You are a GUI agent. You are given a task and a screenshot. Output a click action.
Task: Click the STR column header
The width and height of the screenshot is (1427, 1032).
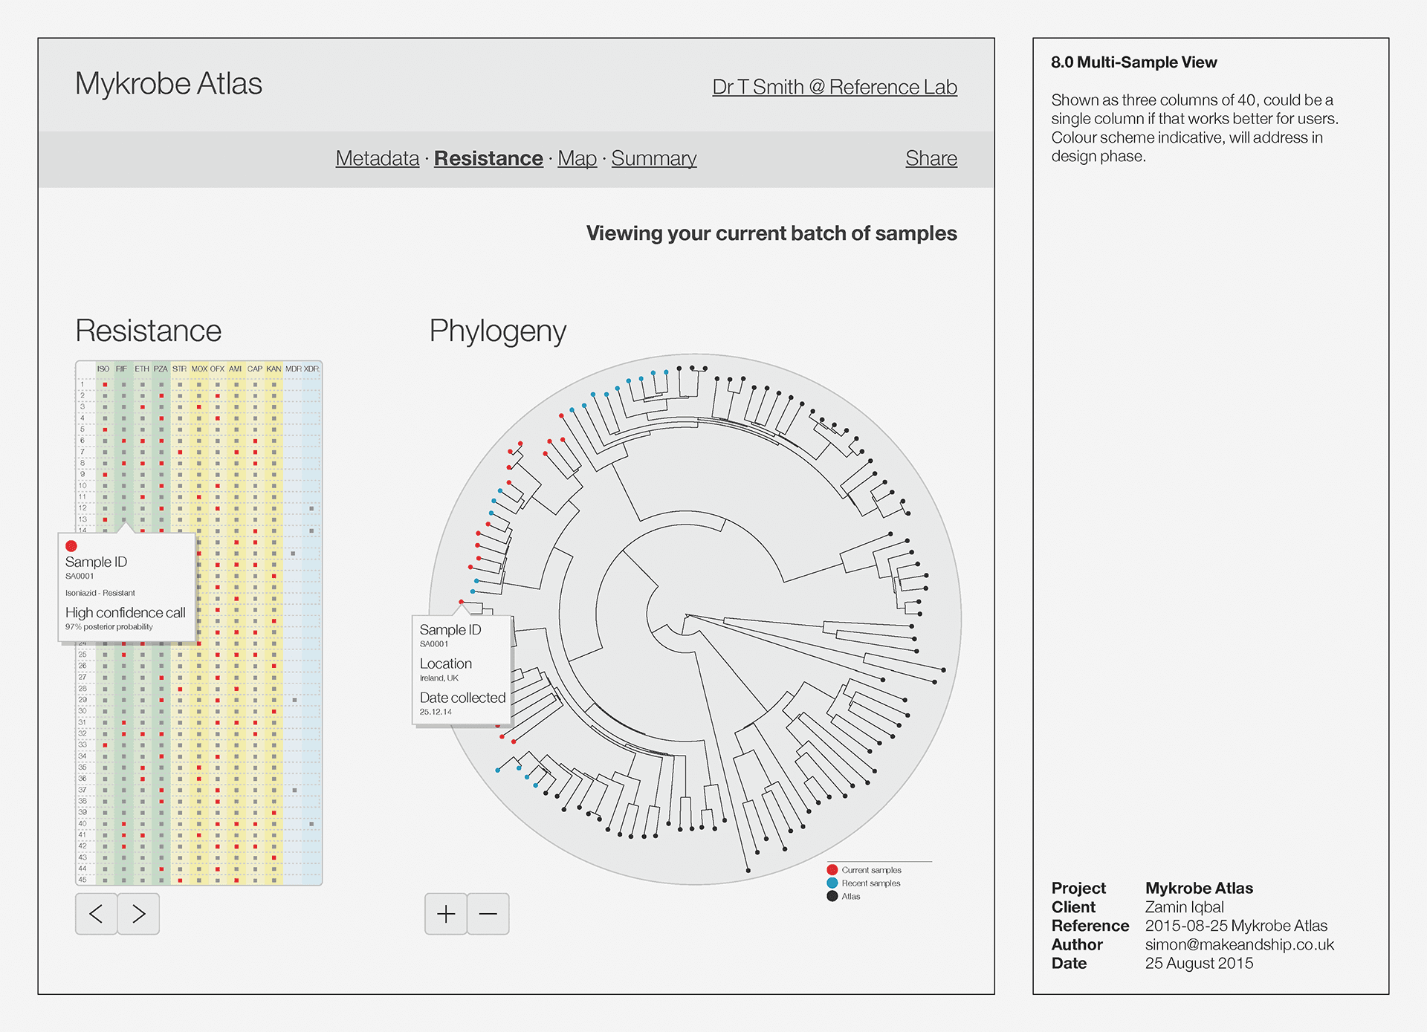click(180, 369)
